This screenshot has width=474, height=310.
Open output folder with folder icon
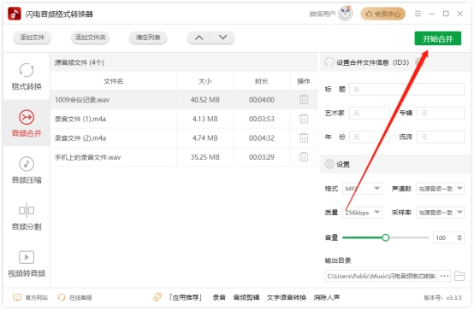click(459, 276)
